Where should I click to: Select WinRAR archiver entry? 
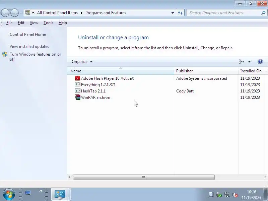[96, 97]
